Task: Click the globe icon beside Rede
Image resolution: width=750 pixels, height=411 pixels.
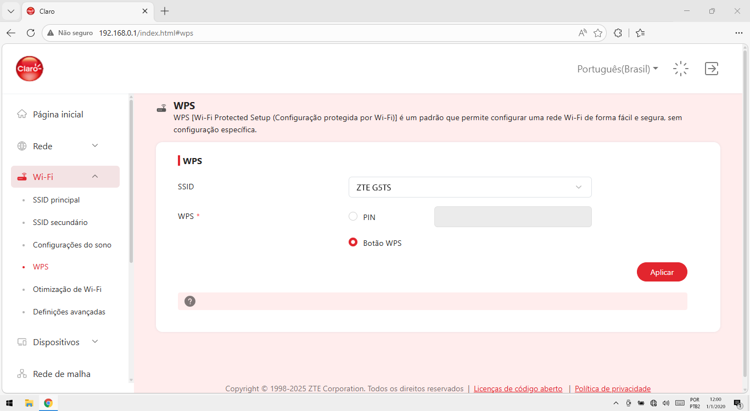Action: (22, 146)
